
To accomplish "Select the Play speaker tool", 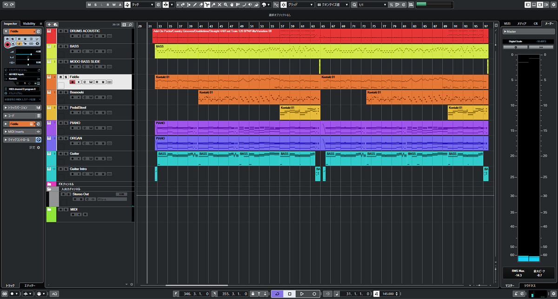I will 250,4.
